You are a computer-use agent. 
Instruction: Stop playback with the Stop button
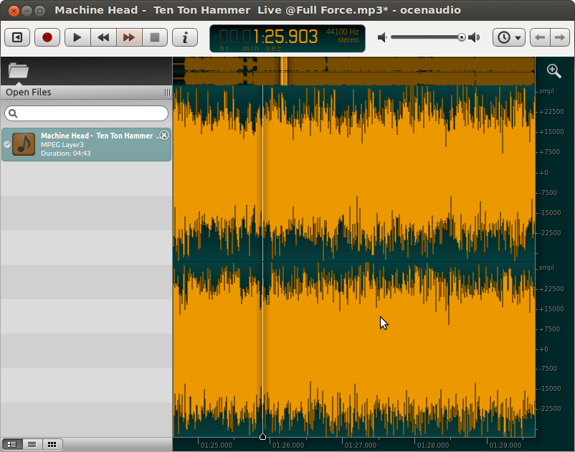tap(155, 37)
